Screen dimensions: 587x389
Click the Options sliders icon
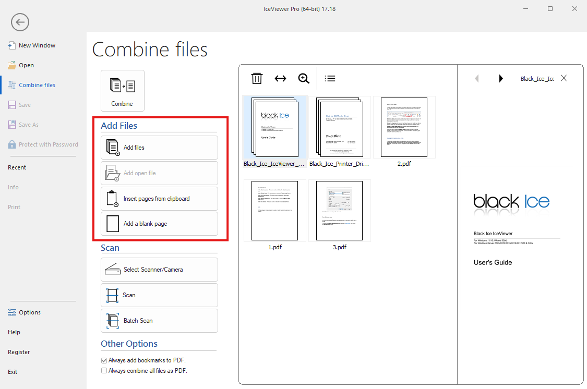coord(11,312)
